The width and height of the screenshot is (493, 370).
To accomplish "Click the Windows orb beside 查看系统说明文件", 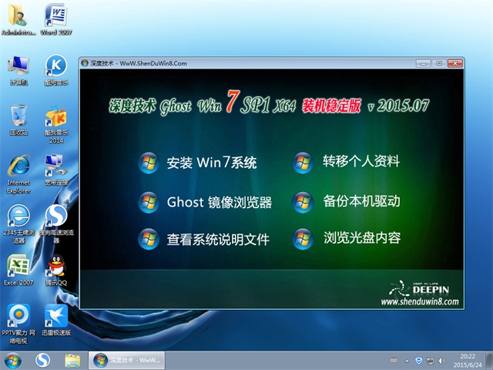I will coord(149,239).
